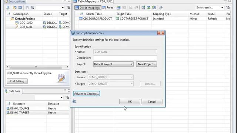The image size is (237, 133).
Task: Clear the Datastores search filter icon
Action: [x=67, y=98]
